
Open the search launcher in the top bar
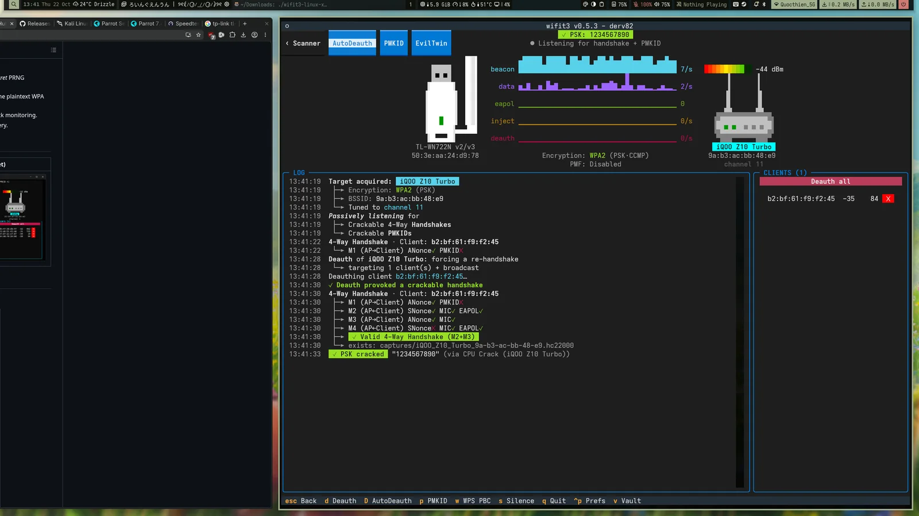point(13,4)
